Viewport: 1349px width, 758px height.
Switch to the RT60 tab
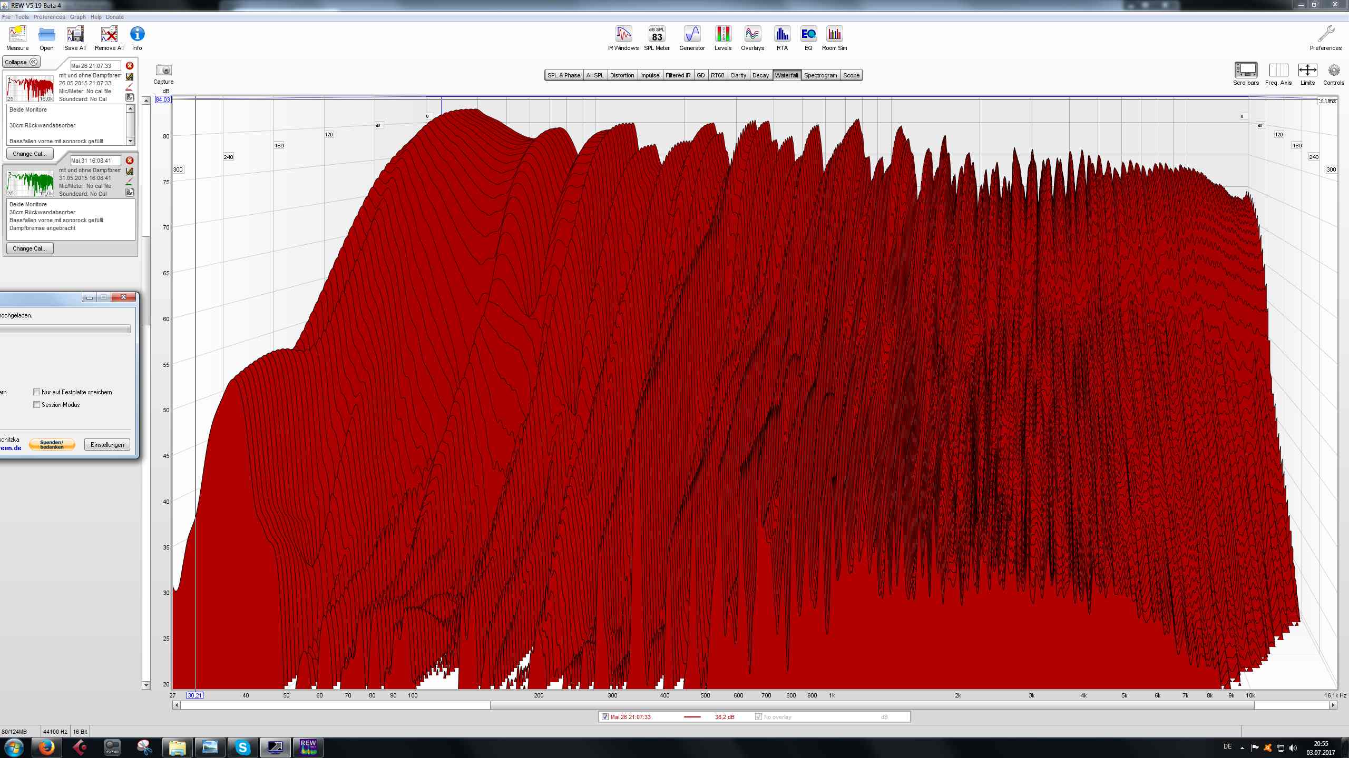[x=717, y=75]
